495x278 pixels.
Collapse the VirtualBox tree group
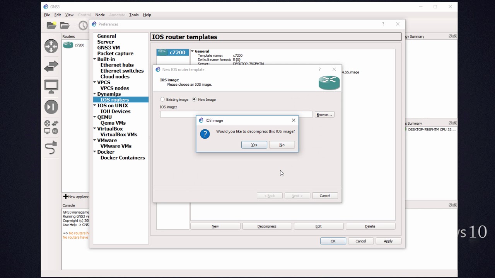[95, 129]
